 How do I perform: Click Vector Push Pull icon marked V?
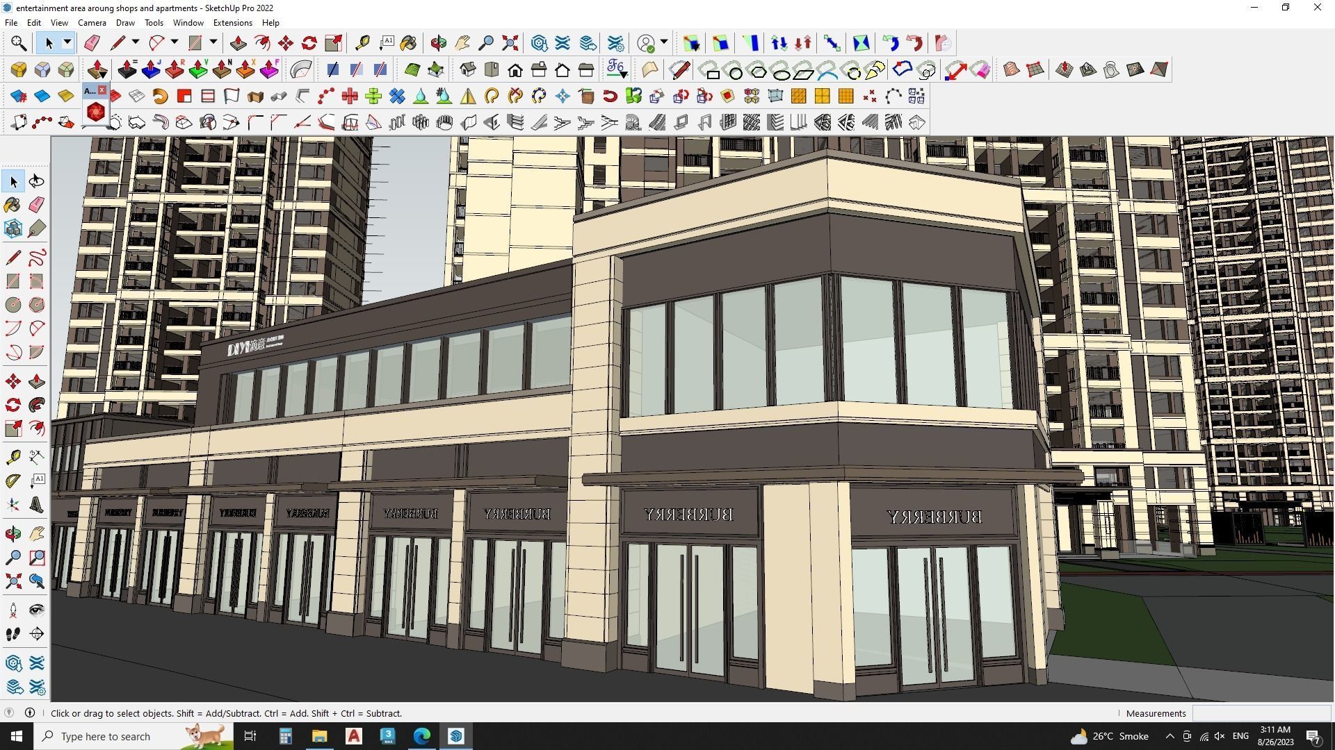pyautogui.click(x=198, y=70)
